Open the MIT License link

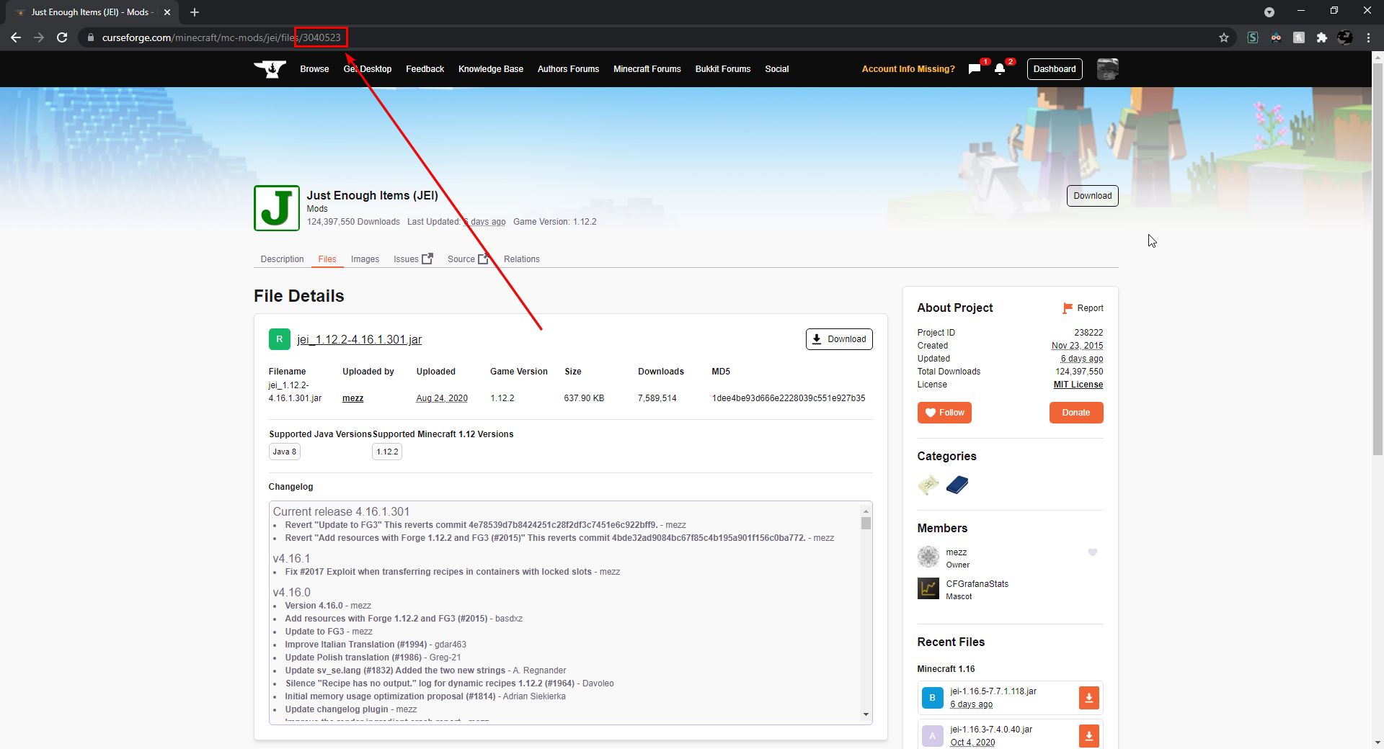click(x=1078, y=385)
